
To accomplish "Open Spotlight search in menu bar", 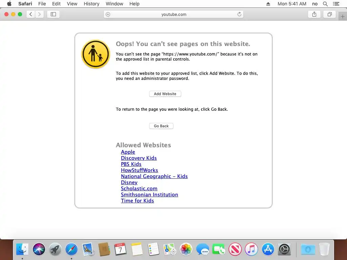I will (x=325, y=4).
